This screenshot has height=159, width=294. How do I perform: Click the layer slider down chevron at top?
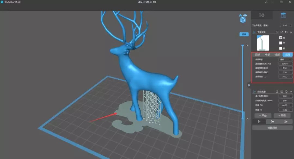click(x=247, y=45)
